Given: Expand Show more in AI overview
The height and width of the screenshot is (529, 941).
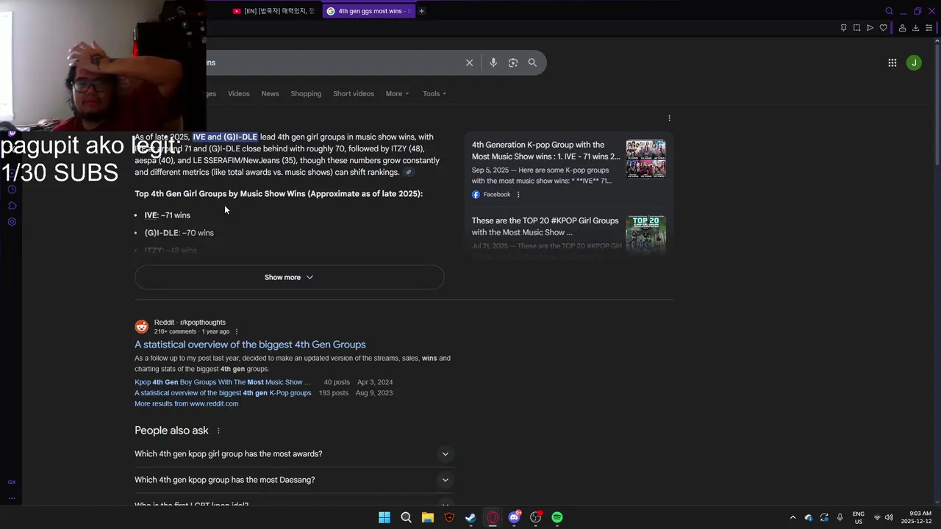Looking at the screenshot, I should [x=289, y=277].
